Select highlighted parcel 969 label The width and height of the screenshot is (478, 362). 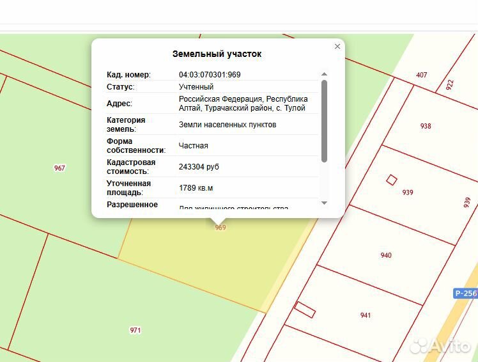click(220, 228)
